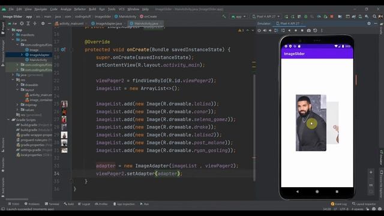
Task: Click the warnings indicator in editor corner
Action: pos(241,31)
